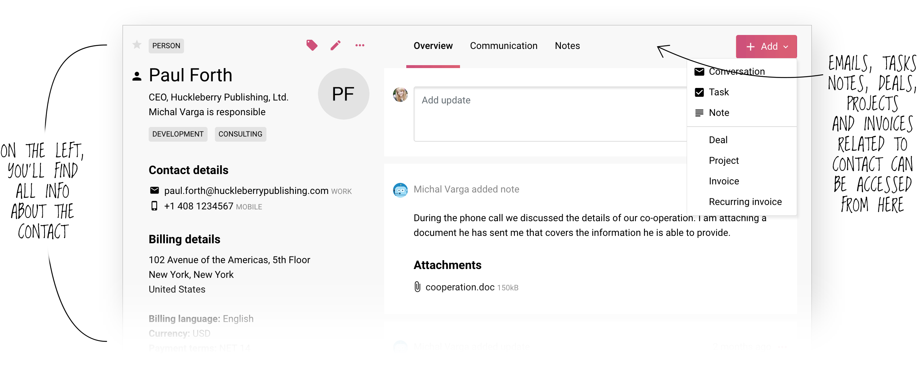Click the CONSULTING tag
Screen dimensions: 920x368
[x=240, y=134]
